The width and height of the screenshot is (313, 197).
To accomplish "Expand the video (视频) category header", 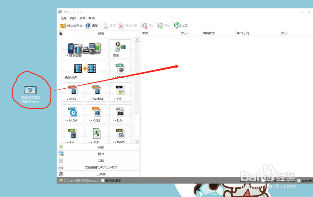I will (99, 34).
